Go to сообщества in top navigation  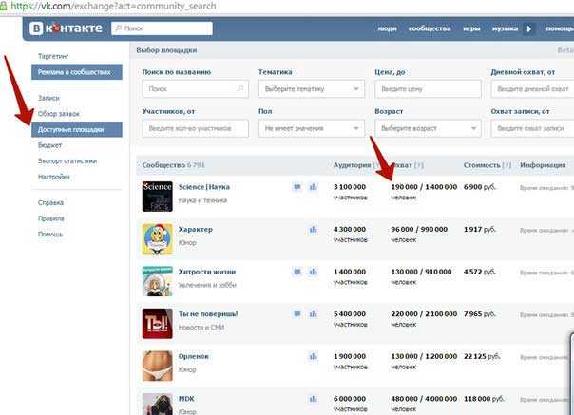(x=430, y=28)
